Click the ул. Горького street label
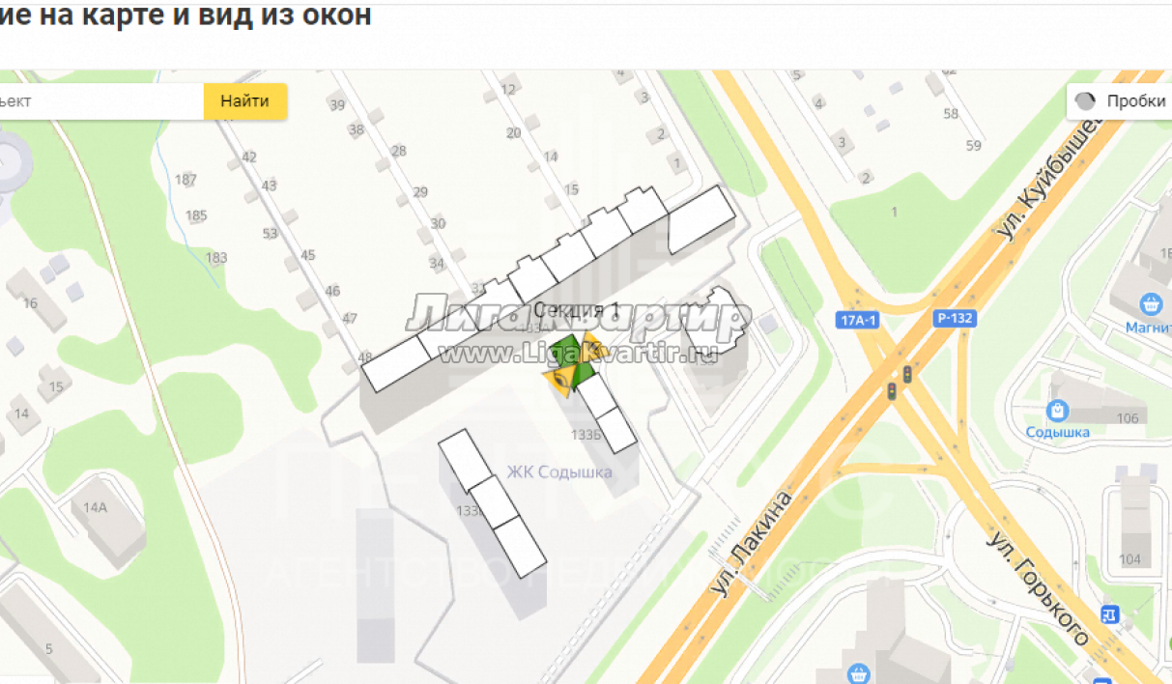Viewport: 1172px width, 684px height. tap(1037, 588)
